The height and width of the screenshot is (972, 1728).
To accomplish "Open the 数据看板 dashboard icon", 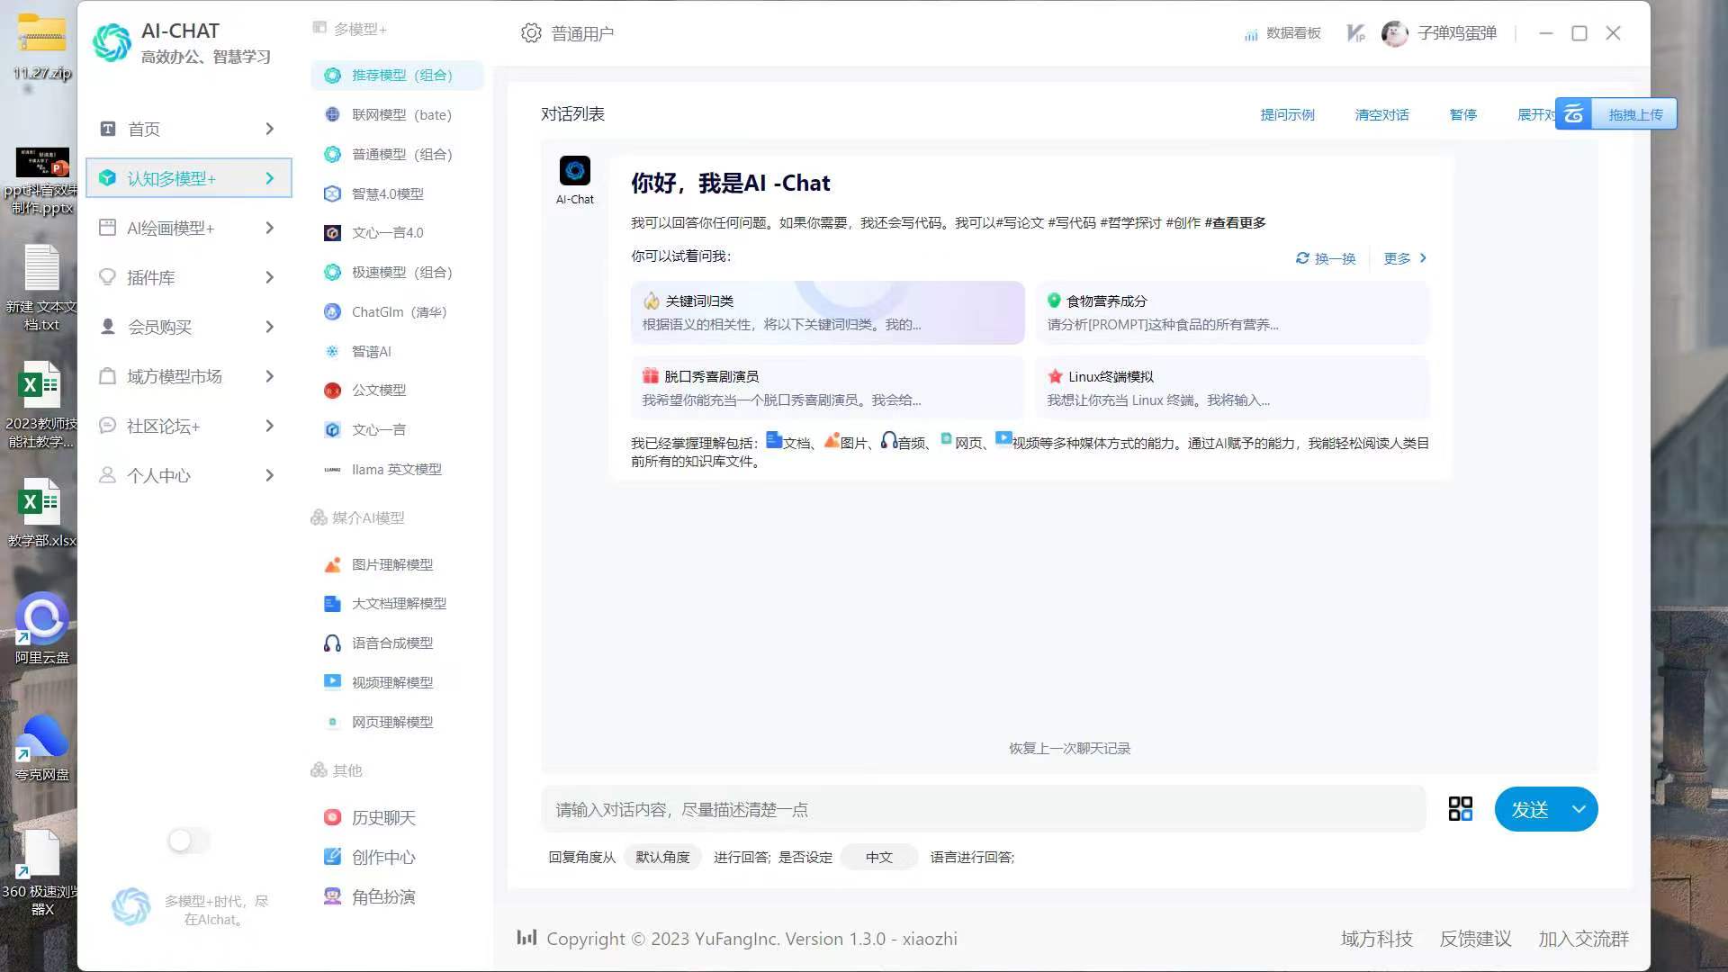I will pos(1251,34).
